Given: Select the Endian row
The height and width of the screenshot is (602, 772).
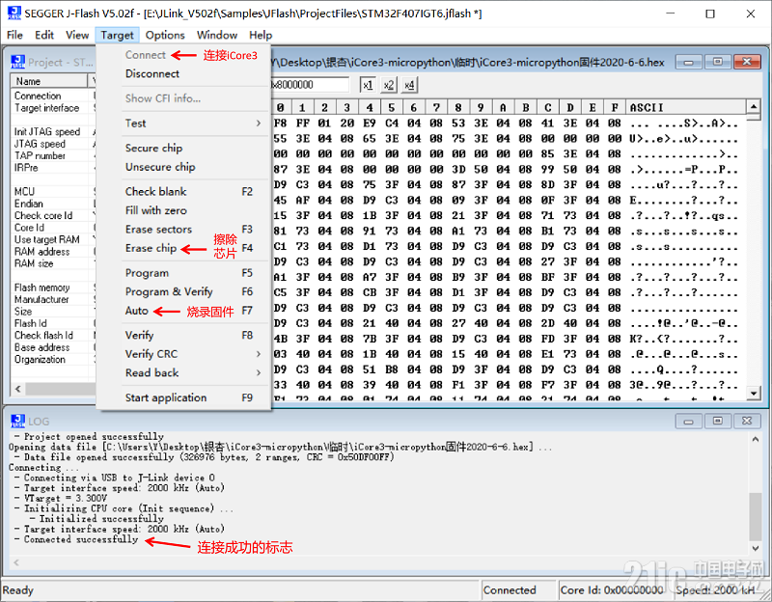Looking at the screenshot, I should (53, 204).
